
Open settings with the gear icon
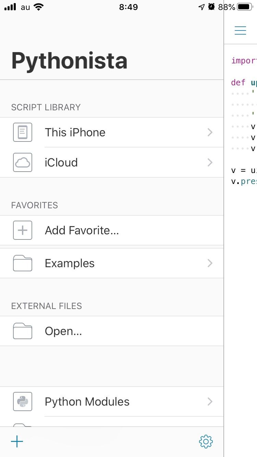[206, 442]
